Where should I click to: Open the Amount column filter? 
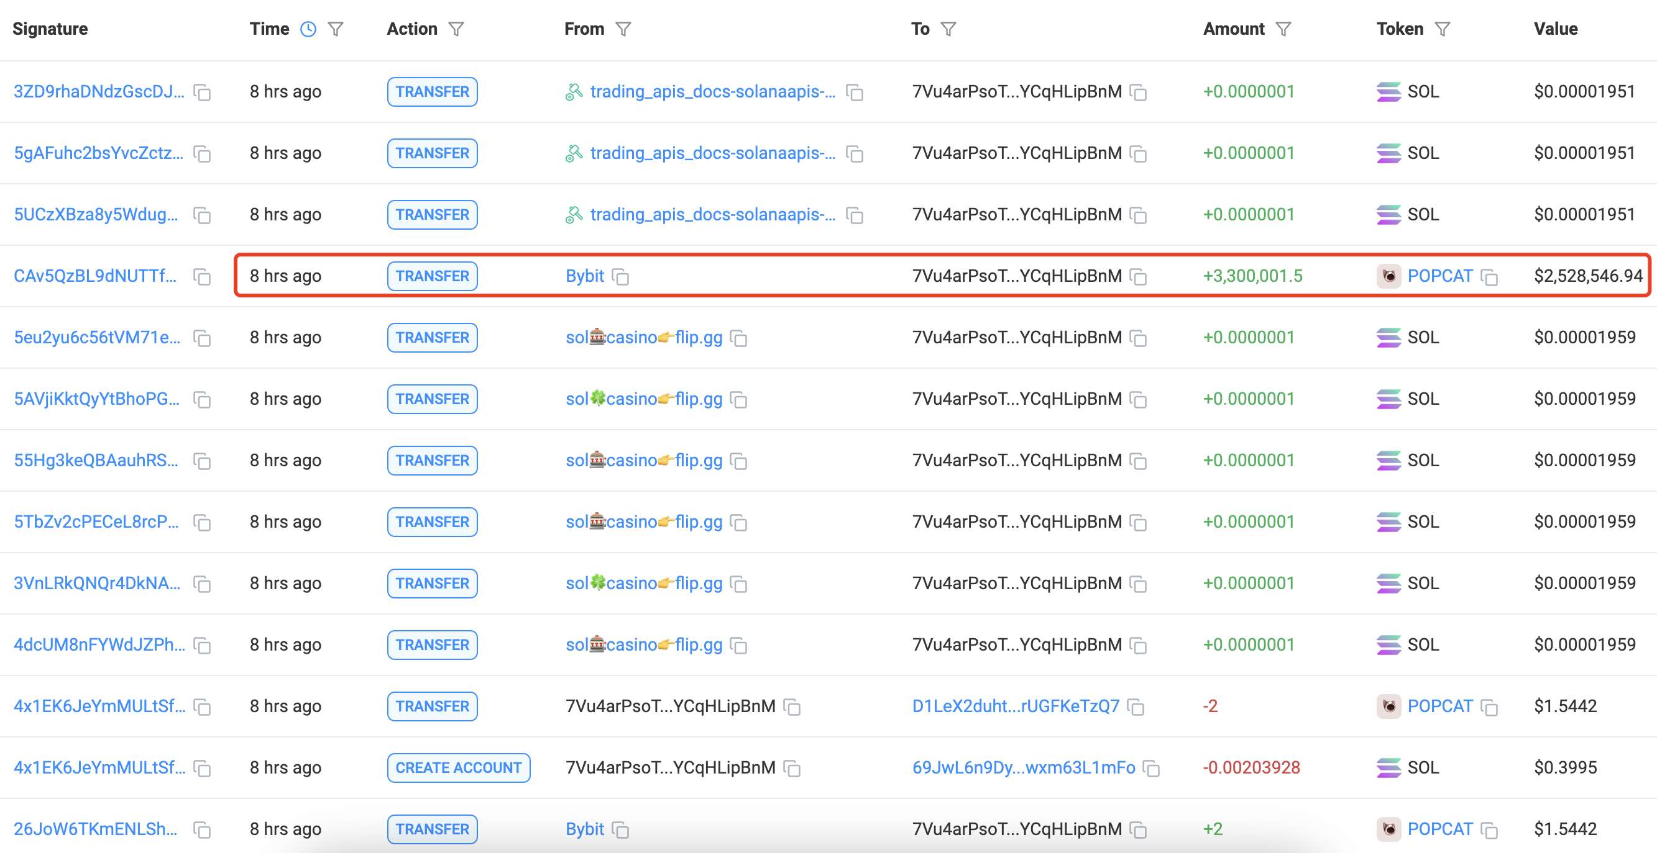tap(1283, 29)
